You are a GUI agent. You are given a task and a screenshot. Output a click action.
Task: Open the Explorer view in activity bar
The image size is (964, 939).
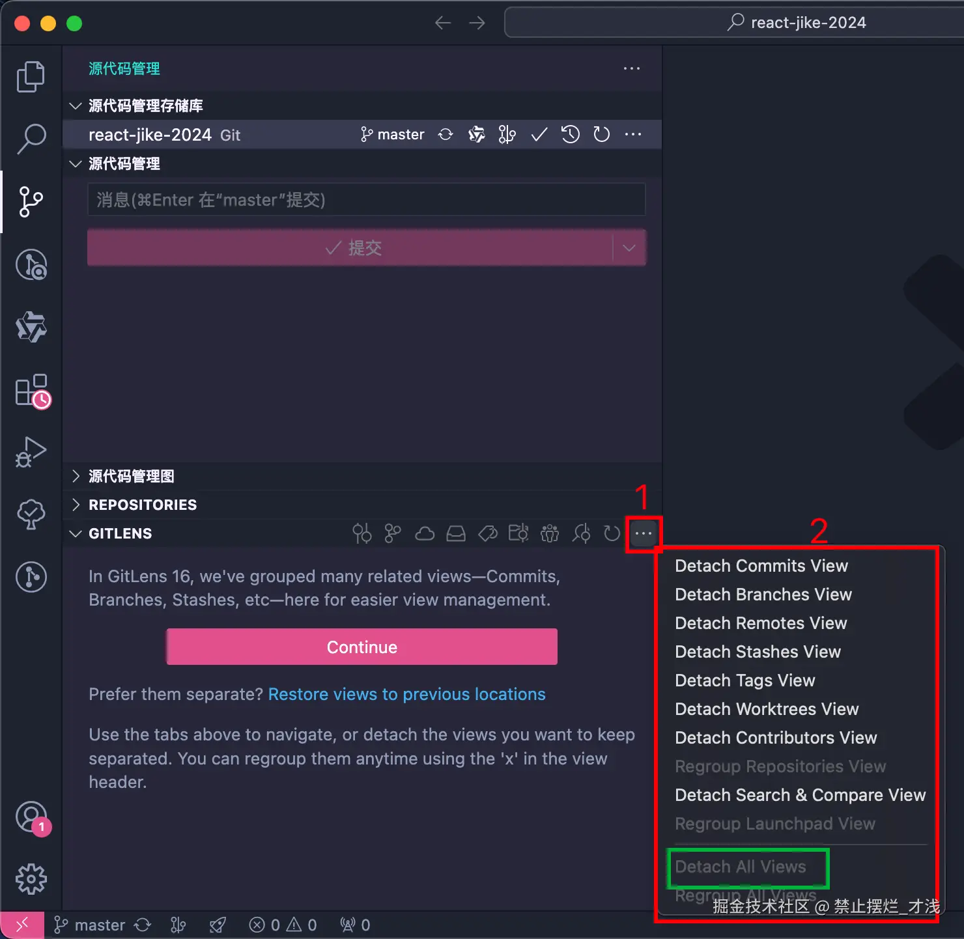[x=31, y=77]
